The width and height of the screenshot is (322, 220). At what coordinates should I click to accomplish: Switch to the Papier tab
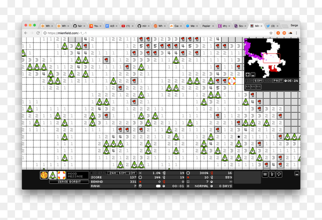tap(208, 26)
